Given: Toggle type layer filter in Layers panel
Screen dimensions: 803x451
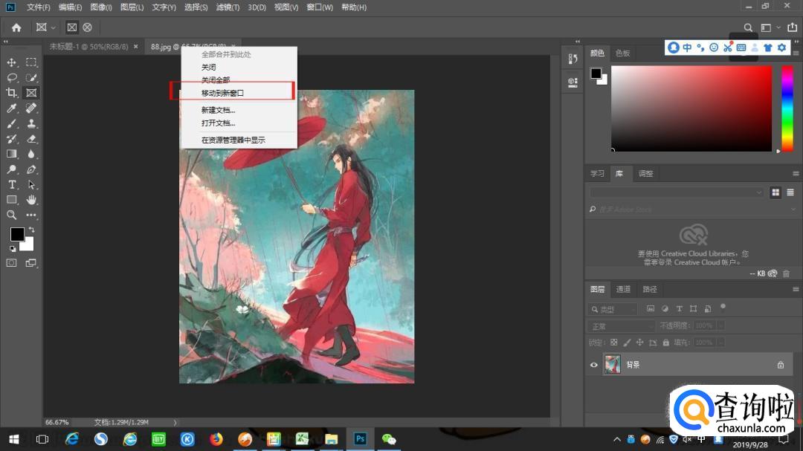Looking at the screenshot, I should 679,308.
